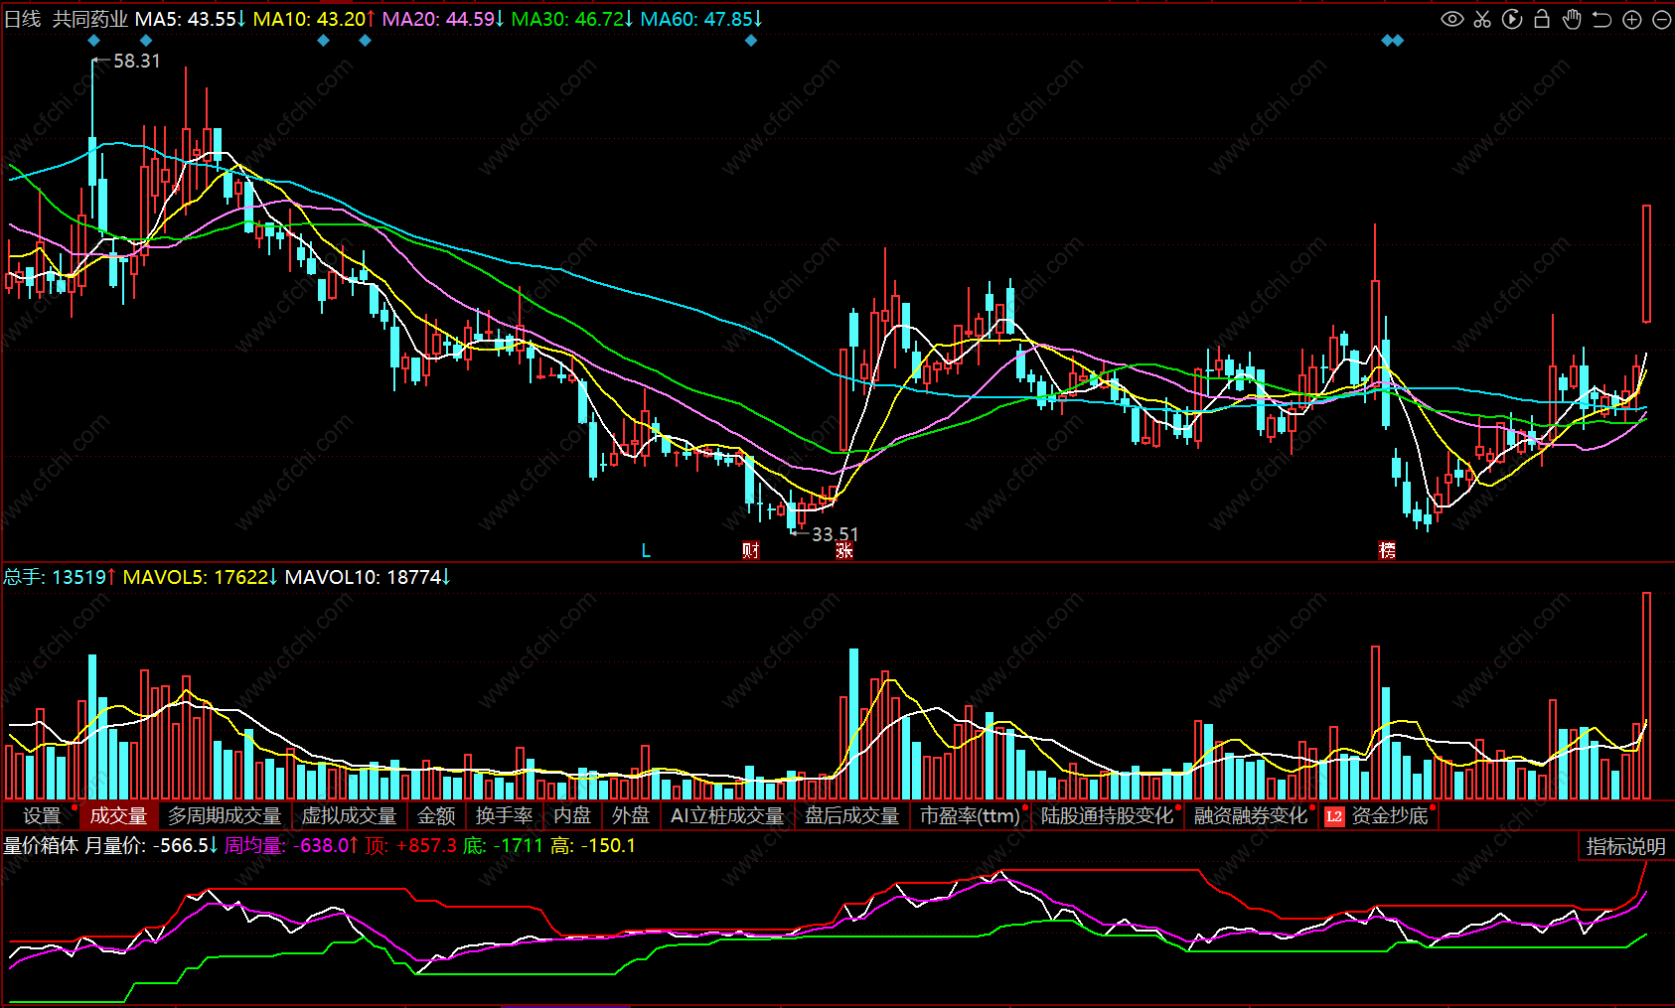The height and width of the screenshot is (1008, 1675).
Task: Click the 底: -1711 value
Action: [x=504, y=846]
